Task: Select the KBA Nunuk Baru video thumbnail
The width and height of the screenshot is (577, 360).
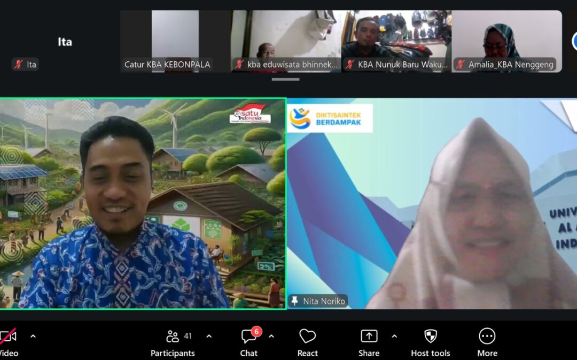Action: pyautogui.click(x=396, y=40)
